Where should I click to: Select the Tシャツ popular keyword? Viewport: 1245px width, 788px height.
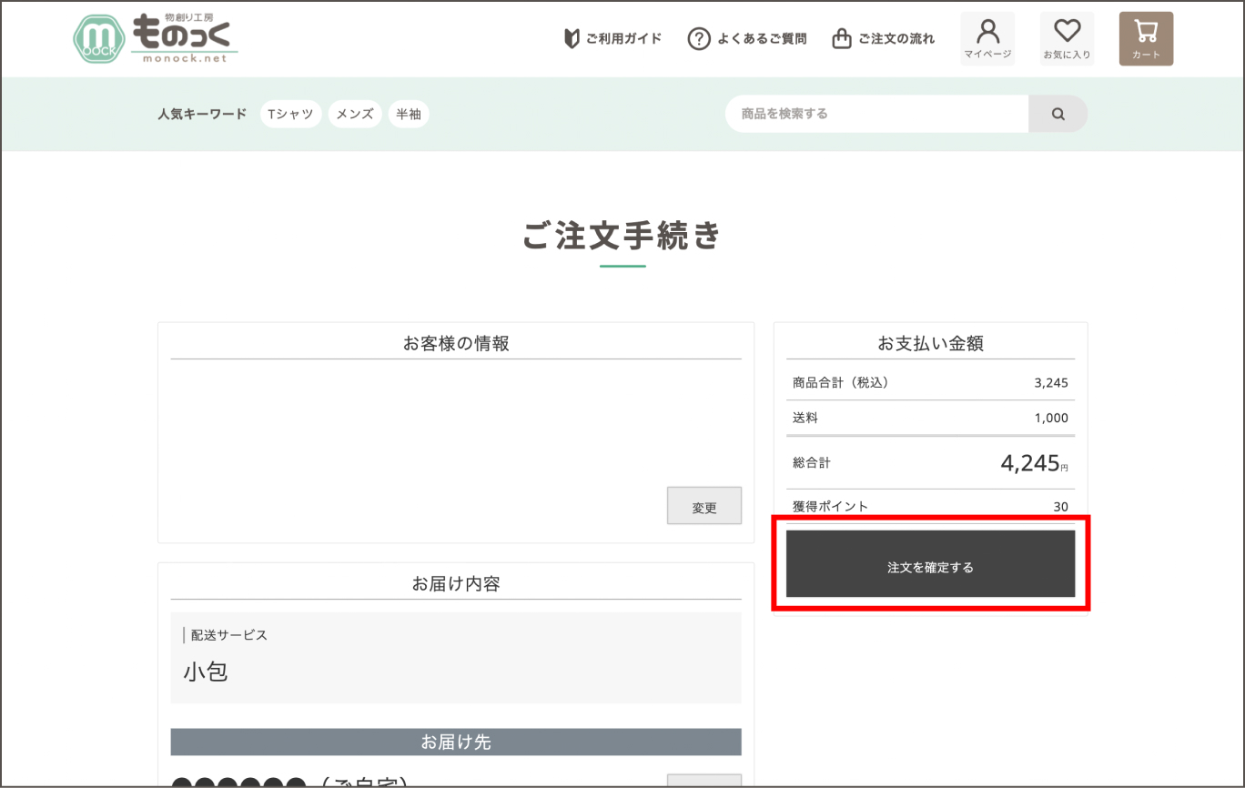[x=290, y=115]
